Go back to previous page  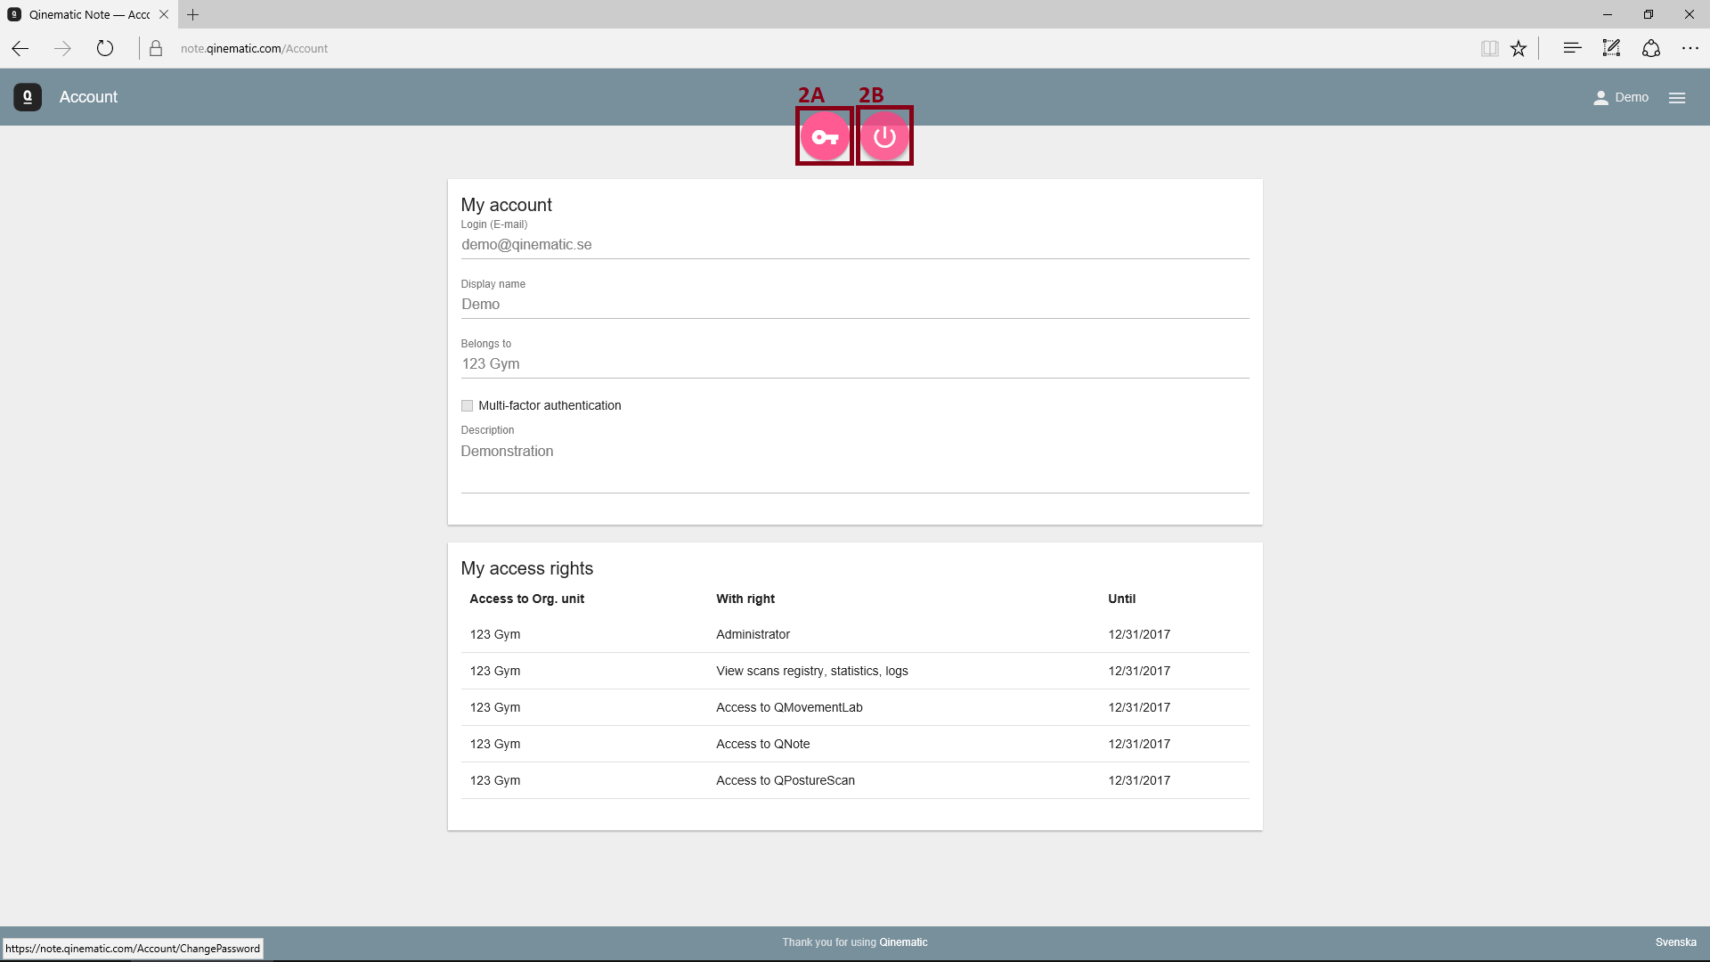[20, 48]
